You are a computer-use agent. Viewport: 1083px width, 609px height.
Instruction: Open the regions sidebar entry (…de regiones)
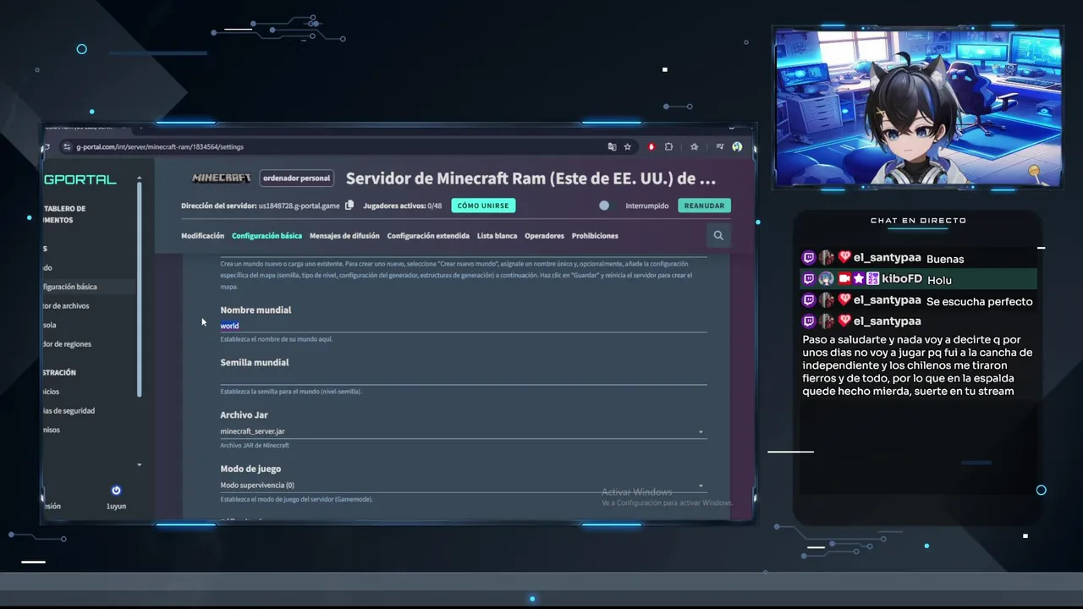pyautogui.click(x=68, y=344)
